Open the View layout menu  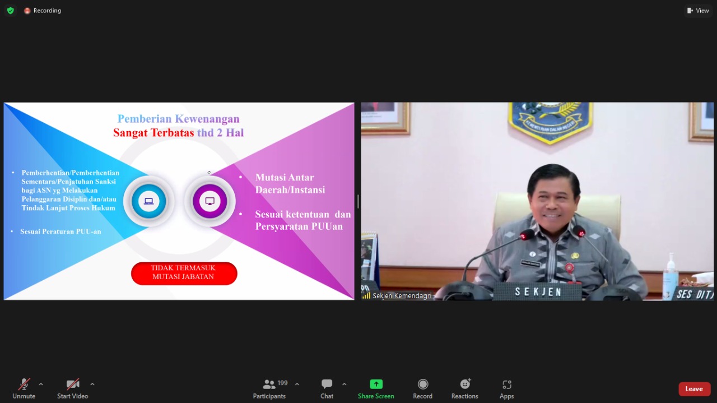pos(698,11)
